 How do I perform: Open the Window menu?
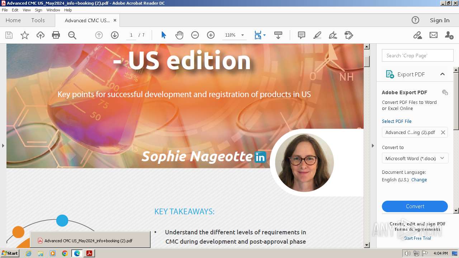pyautogui.click(x=53, y=10)
